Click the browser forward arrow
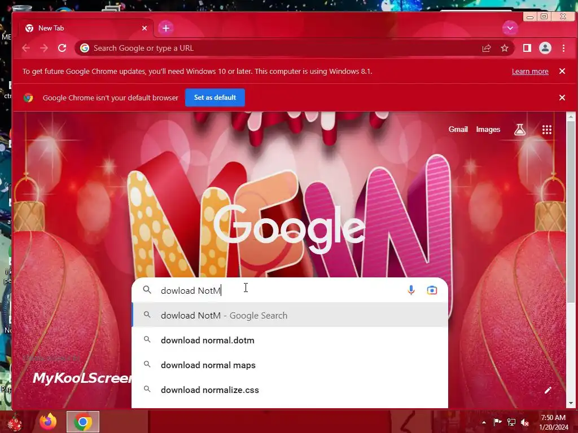Image resolution: width=578 pixels, height=433 pixels. coord(44,48)
